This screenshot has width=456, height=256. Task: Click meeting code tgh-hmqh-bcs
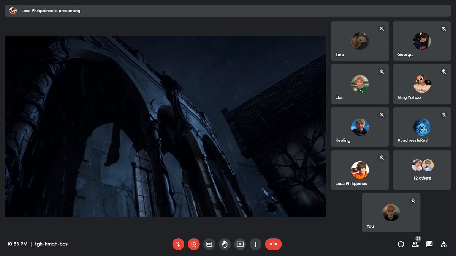click(51, 244)
